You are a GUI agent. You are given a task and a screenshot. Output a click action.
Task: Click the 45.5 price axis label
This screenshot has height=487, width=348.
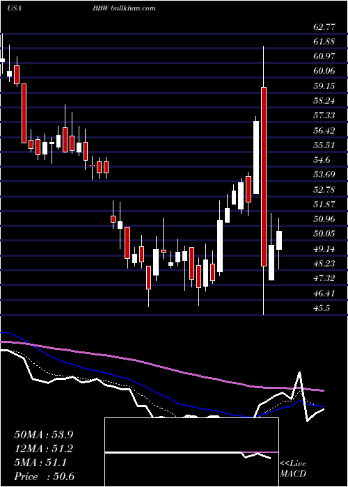(x=322, y=308)
